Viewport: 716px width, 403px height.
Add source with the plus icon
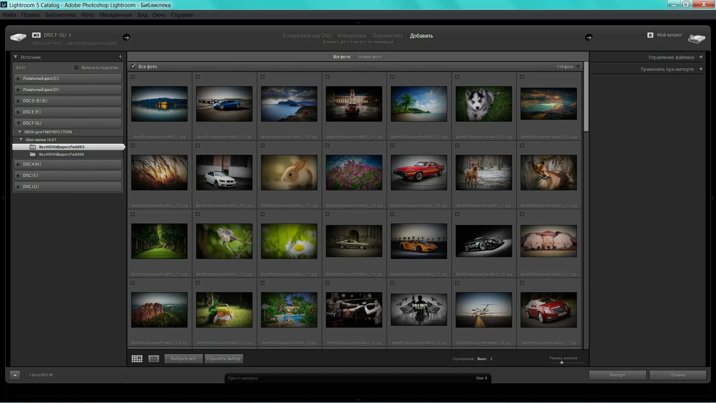[x=120, y=57]
